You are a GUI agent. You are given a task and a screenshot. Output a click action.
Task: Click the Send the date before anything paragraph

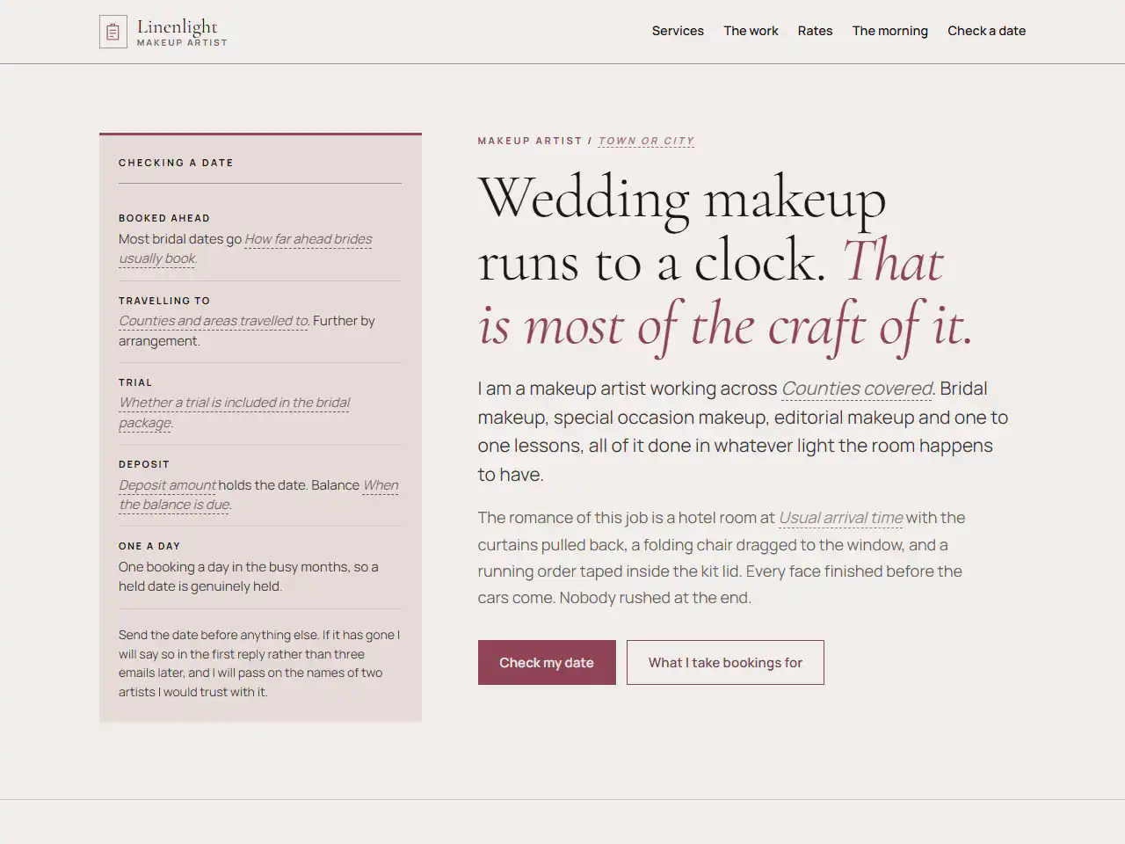[259, 663]
